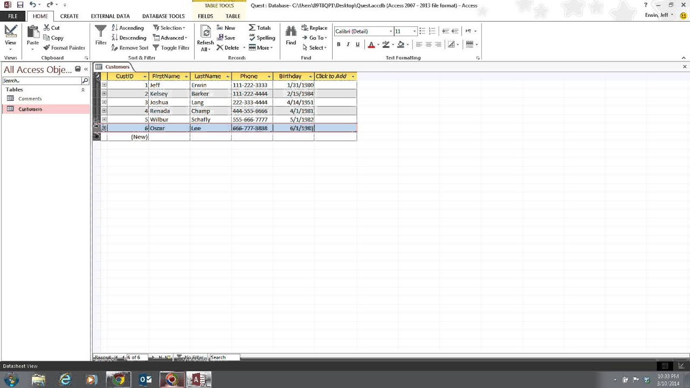The height and width of the screenshot is (388, 690).
Task: Align text right in Text Formatting
Action: coord(438,44)
